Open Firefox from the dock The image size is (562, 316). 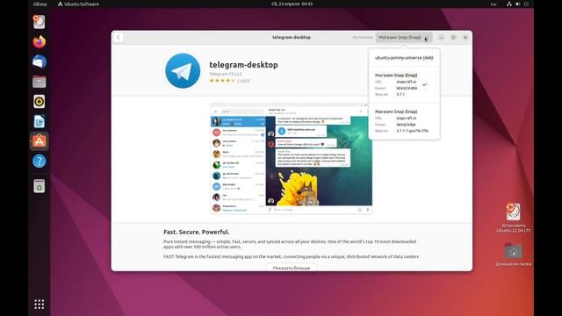tap(39, 42)
